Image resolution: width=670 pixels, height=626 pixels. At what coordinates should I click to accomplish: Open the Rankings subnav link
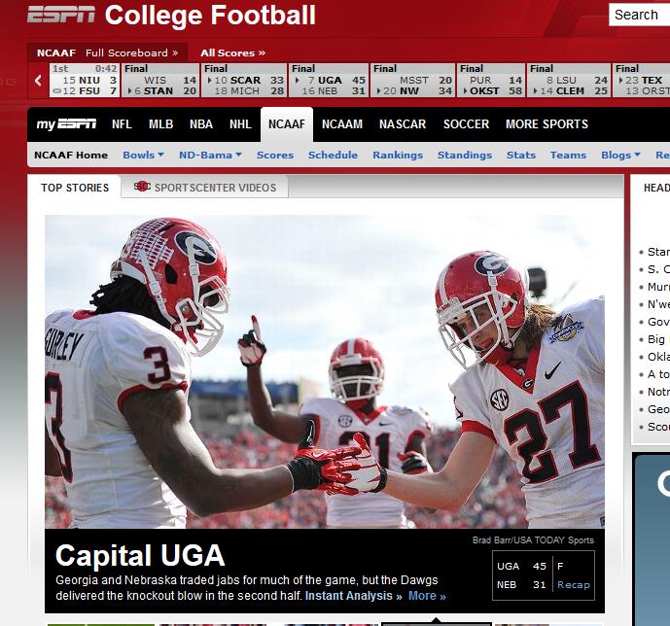398,155
